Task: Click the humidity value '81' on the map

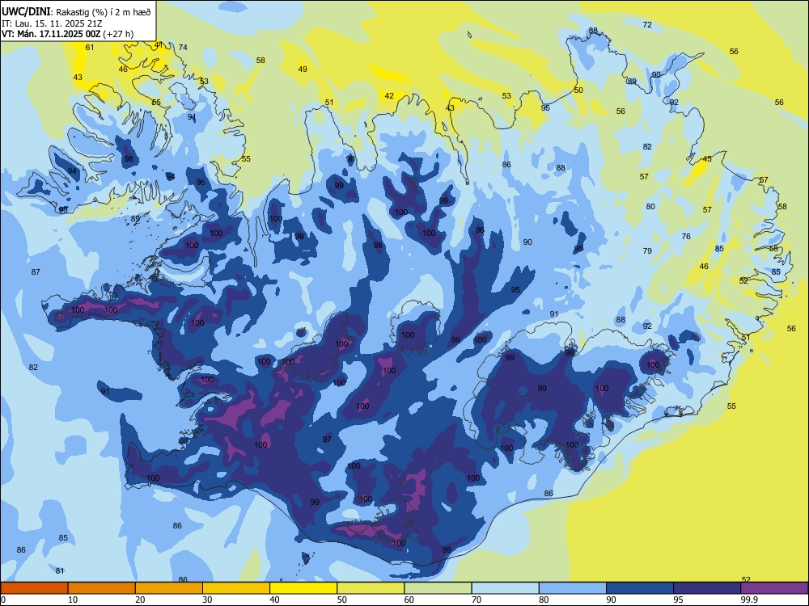Action: pos(60,571)
